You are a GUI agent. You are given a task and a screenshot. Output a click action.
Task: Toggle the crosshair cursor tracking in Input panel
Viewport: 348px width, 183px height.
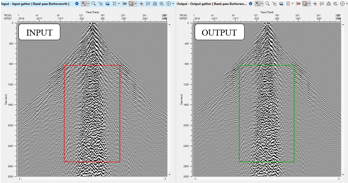click(141, 3)
